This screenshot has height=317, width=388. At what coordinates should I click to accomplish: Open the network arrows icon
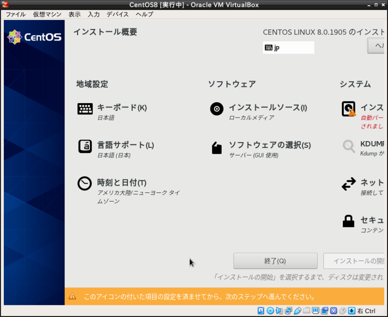[x=349, y=184]
